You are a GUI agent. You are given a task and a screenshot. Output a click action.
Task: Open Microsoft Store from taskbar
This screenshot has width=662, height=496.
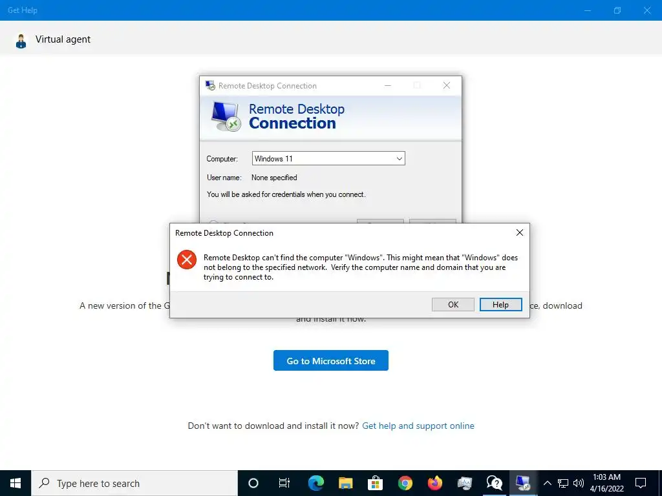coord(375,483)
